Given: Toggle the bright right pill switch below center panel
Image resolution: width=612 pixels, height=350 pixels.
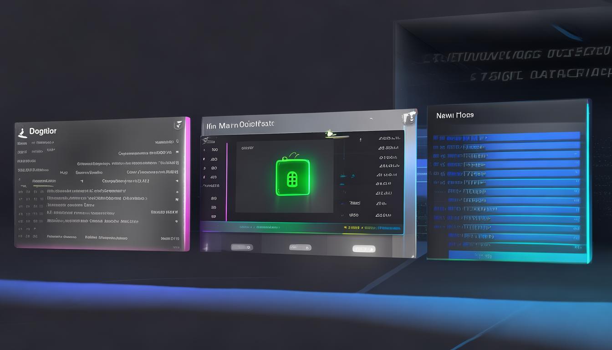Looking at the screenshot, I should click(364, 249).
